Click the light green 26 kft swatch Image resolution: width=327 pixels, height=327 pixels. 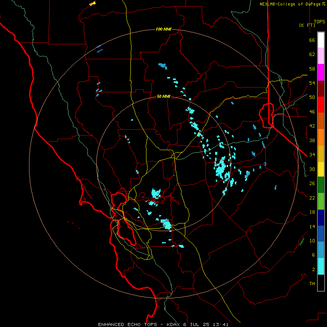pos(321,201)
